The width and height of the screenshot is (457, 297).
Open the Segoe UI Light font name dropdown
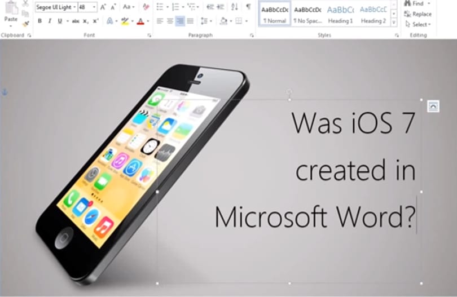tap(74, 7)
